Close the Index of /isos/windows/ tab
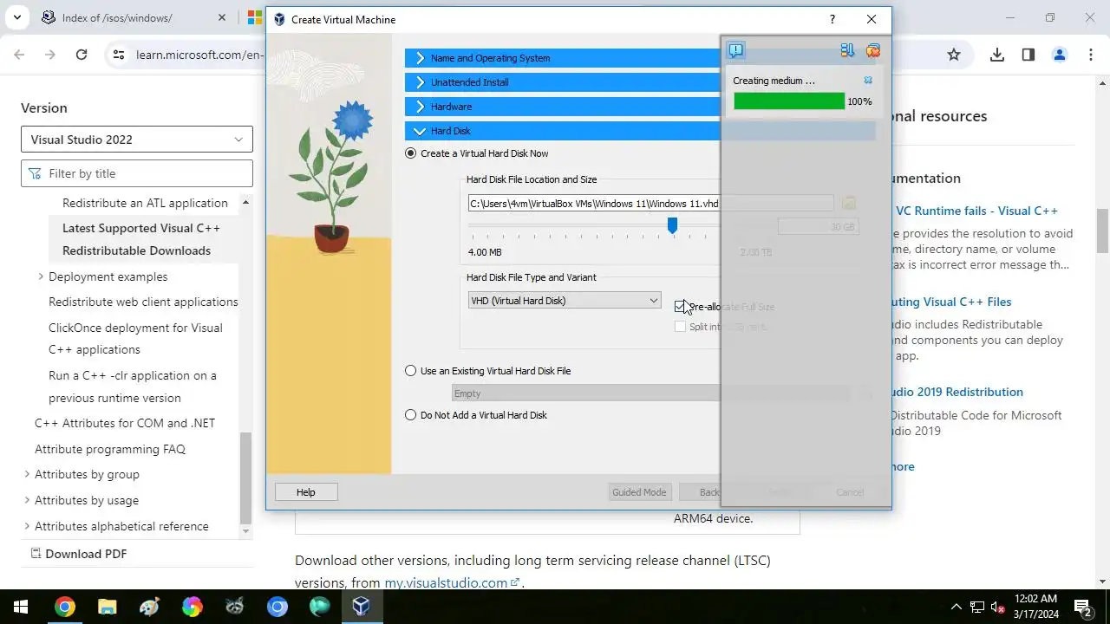Screen dimensions: 1110x624 [222, 17]
